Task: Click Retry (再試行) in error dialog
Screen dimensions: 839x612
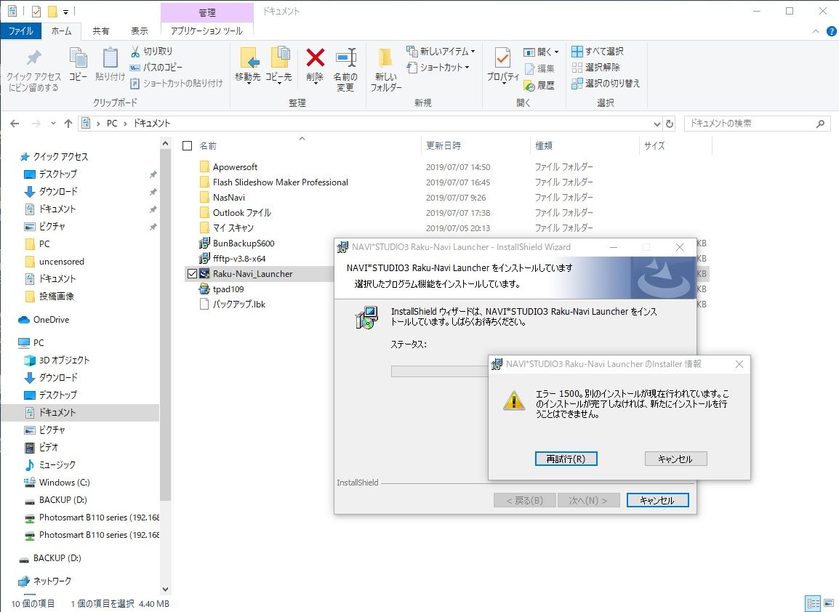Action: (566, 459)
